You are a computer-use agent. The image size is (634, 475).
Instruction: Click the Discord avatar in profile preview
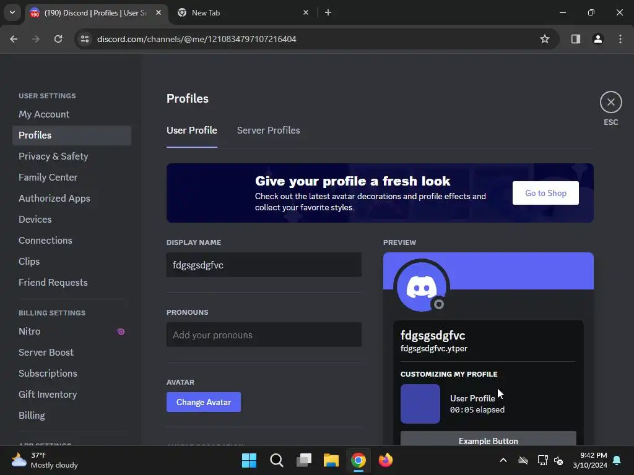tap(421, 287)
